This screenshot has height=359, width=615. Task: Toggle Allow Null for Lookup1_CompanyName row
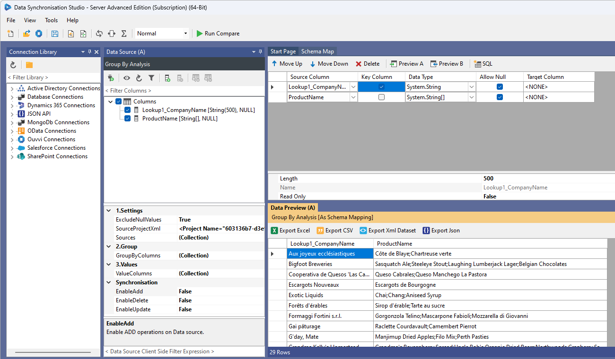point(500,87)
